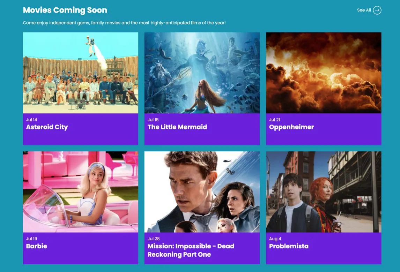
Task: Click the Jul 19 release date
Action: click(x=32, y=239)
